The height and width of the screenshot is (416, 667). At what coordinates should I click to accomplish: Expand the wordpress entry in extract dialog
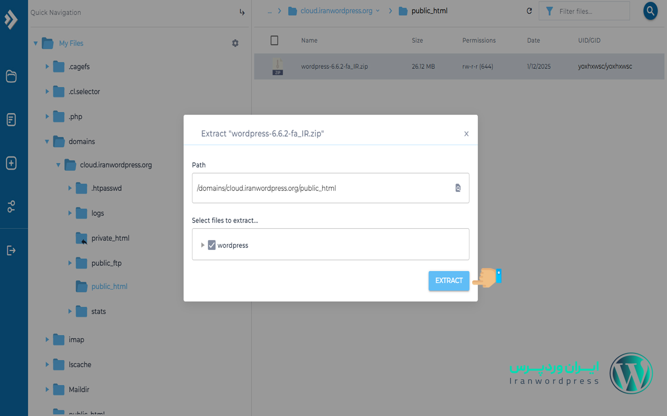click(x=202, y=245)
